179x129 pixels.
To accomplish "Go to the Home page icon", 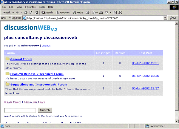I will 36,13.
